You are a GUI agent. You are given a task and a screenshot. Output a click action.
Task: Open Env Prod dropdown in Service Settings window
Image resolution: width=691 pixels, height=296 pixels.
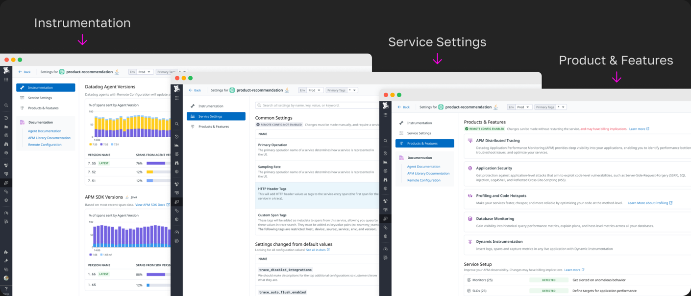click(x=311, y=90)
